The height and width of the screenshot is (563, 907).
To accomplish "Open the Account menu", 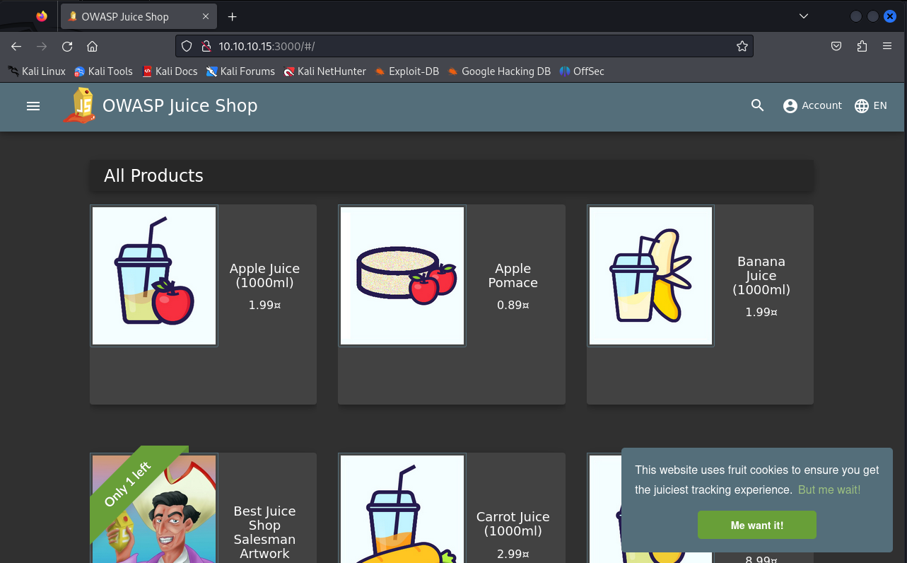I will tap(812, 105).
